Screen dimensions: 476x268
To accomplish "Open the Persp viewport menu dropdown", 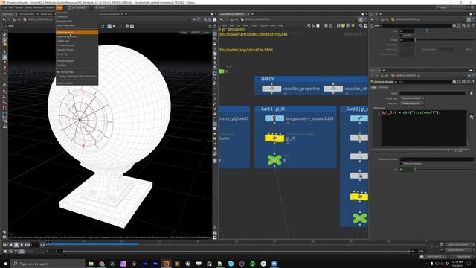I will pyautogui.click(x=184, y=32).
